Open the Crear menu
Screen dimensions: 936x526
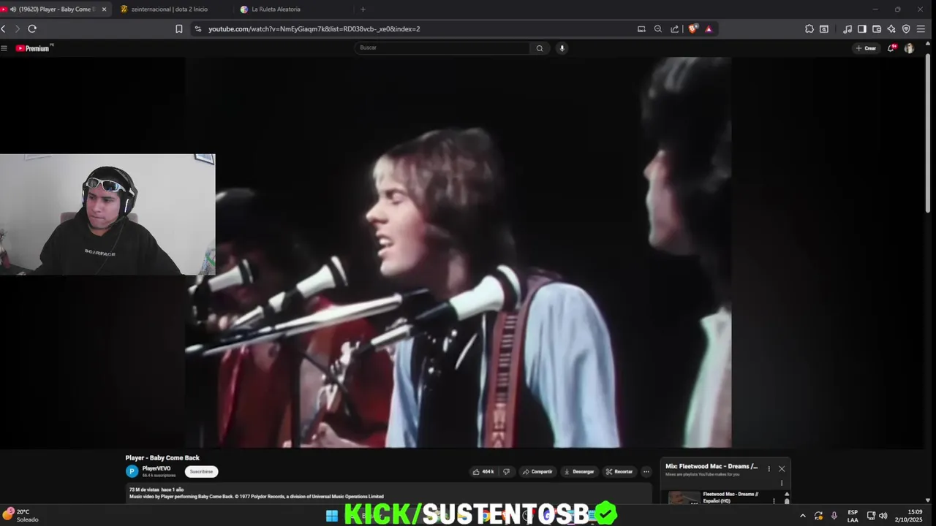tap(866, 48)
